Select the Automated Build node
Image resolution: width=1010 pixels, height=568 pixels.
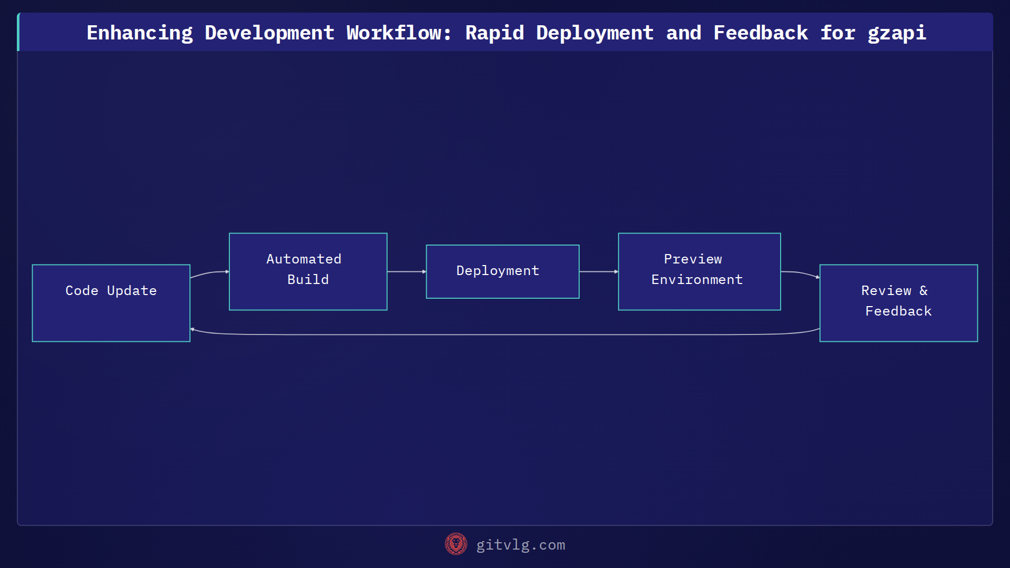[308, 271]
